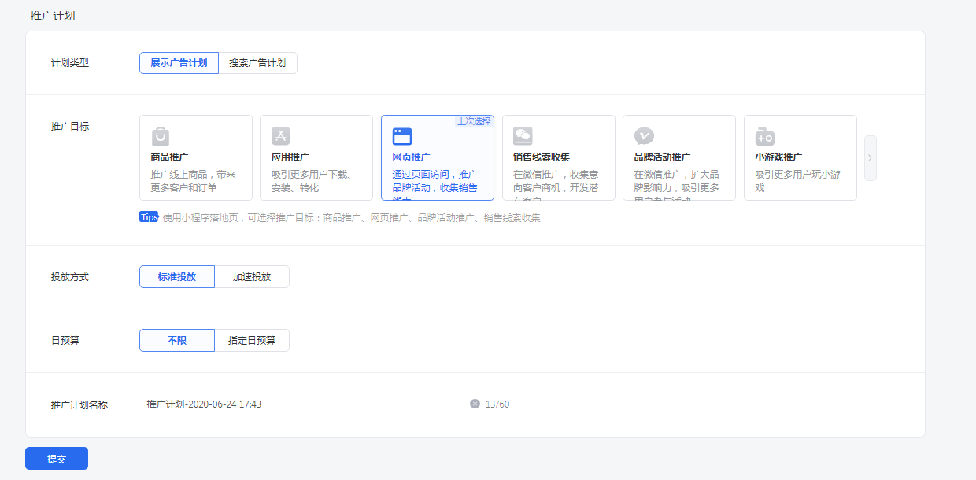Select 标准投放 delivery method
The image size is (976, 480).
177,277
